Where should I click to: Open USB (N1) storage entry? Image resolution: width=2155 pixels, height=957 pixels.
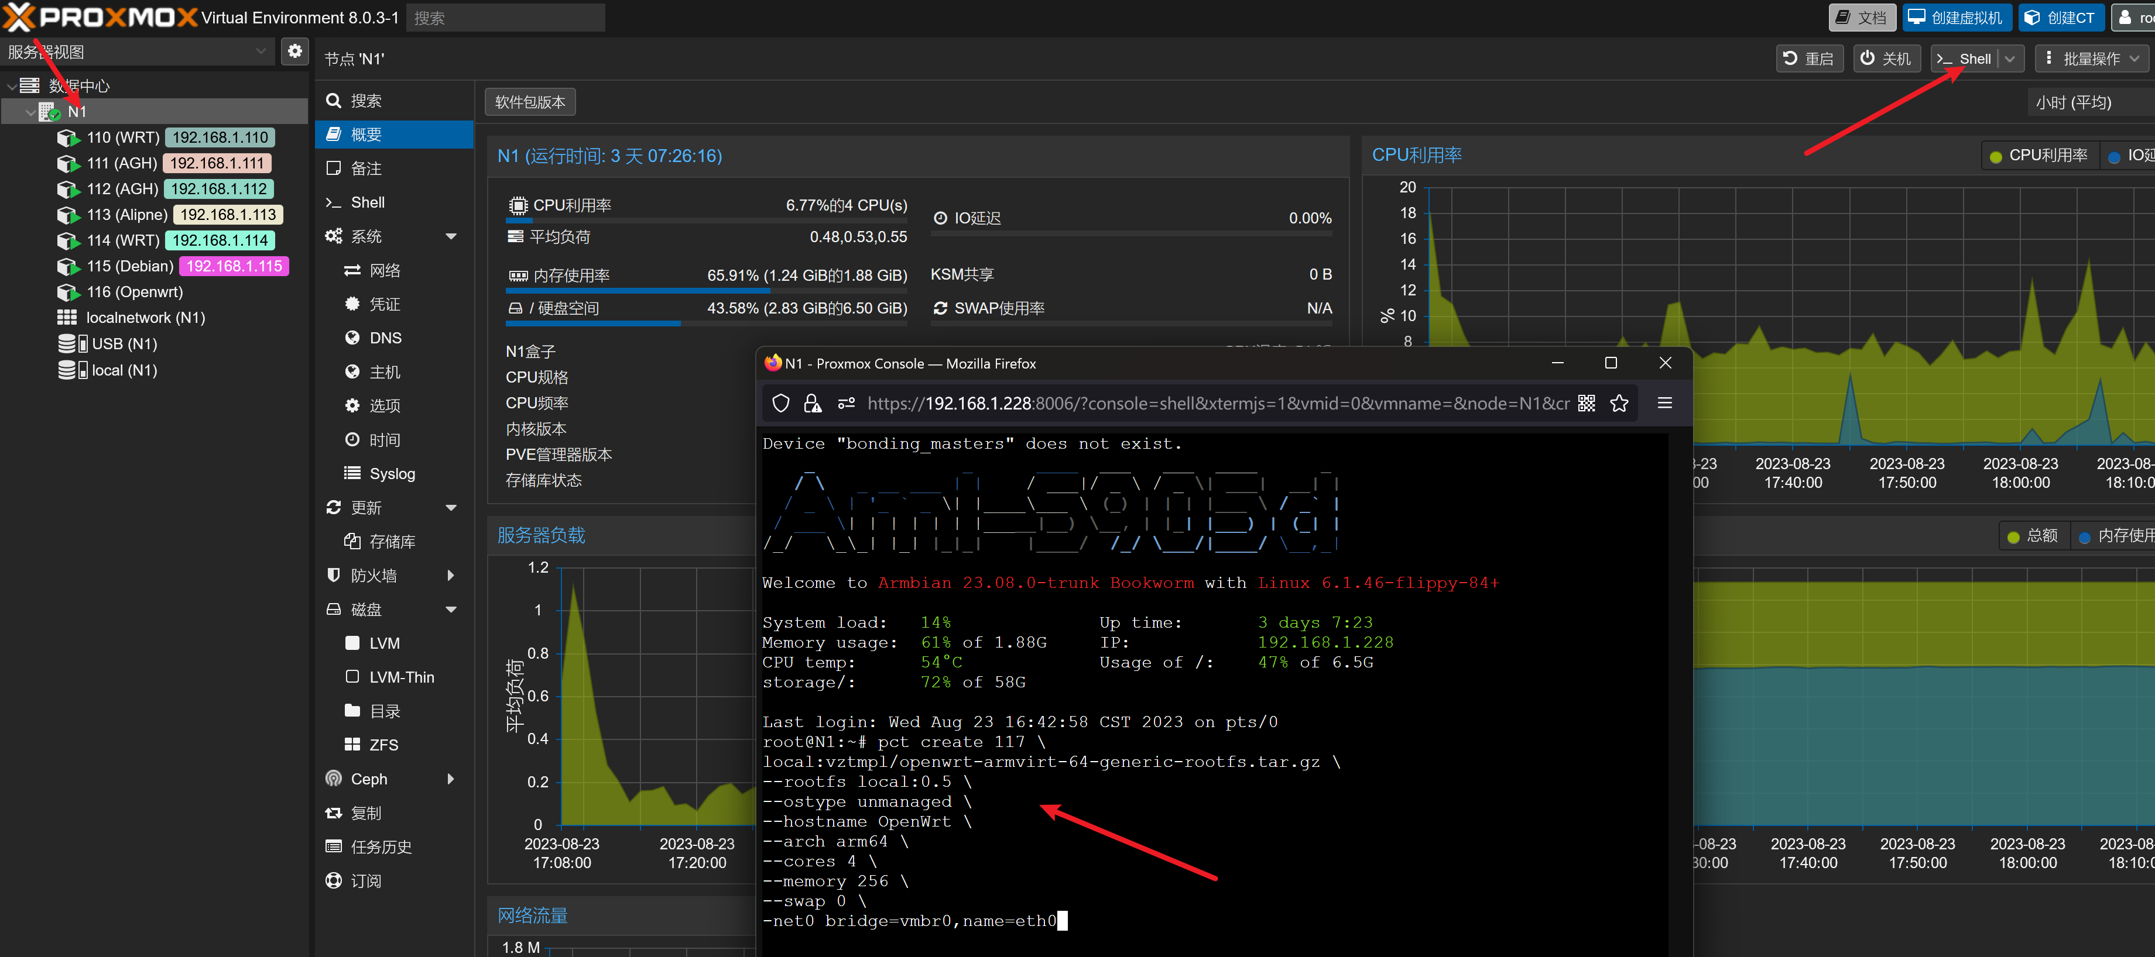coord(124,343)
